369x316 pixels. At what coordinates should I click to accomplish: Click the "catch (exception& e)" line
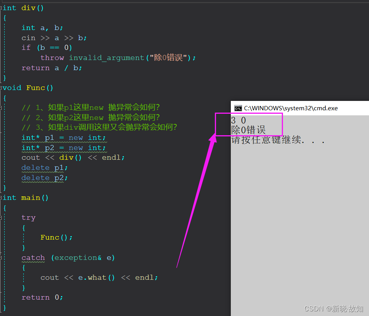coord(68,258)
